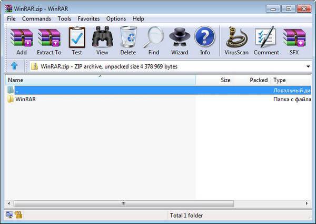316x224 pixels.
Task: Click the Delete recycle bin icon
Action: [128, 41]
